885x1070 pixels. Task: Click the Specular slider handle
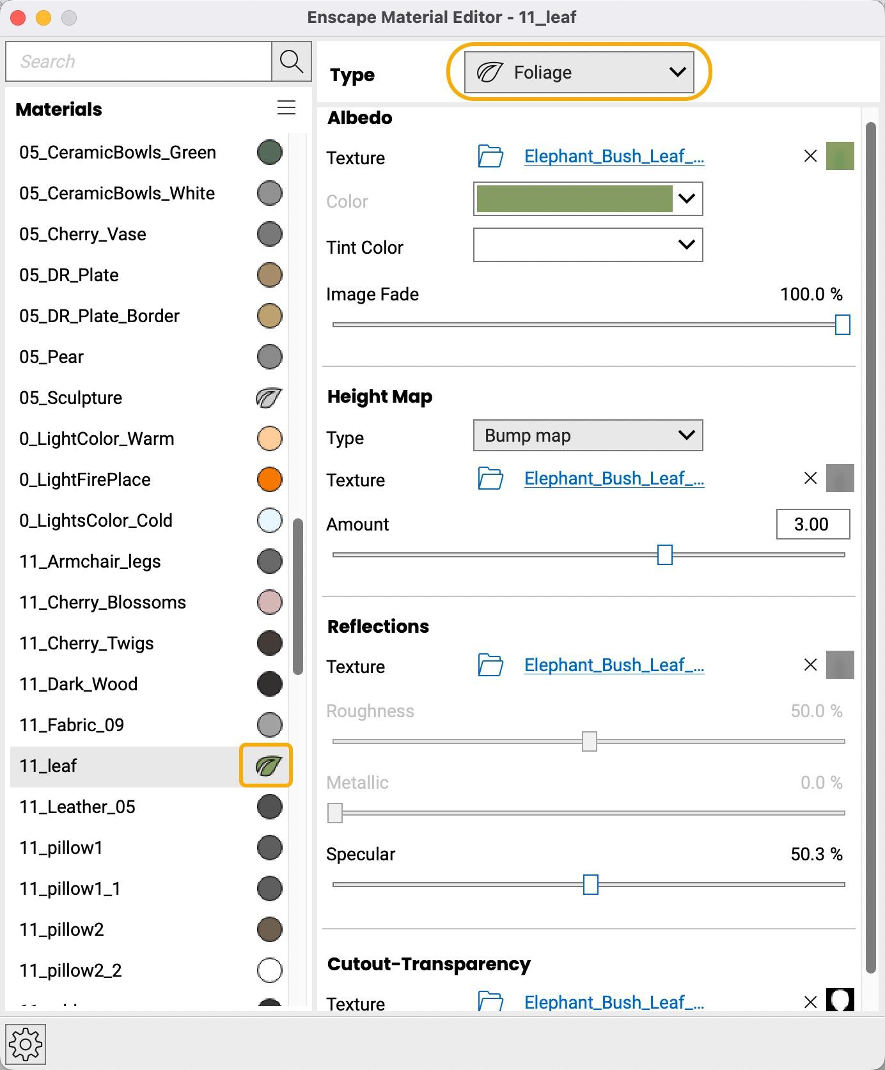coord(591,885)
